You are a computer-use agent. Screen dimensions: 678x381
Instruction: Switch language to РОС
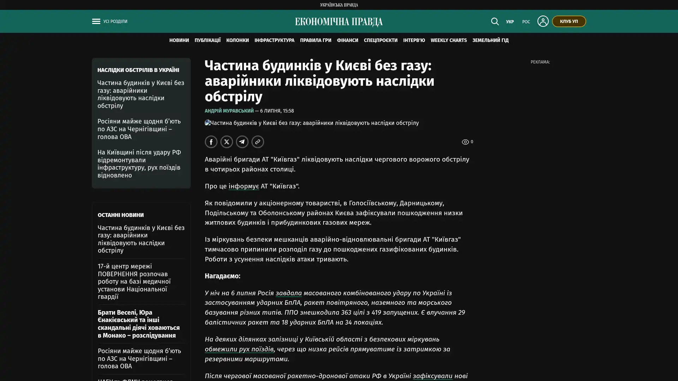pos(526,22)
